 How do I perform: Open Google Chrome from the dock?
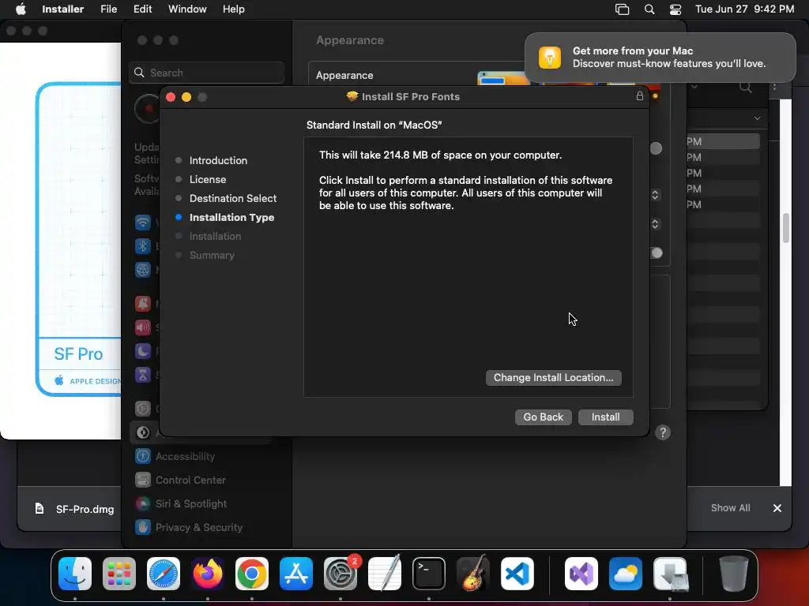(x=252, y=574)
